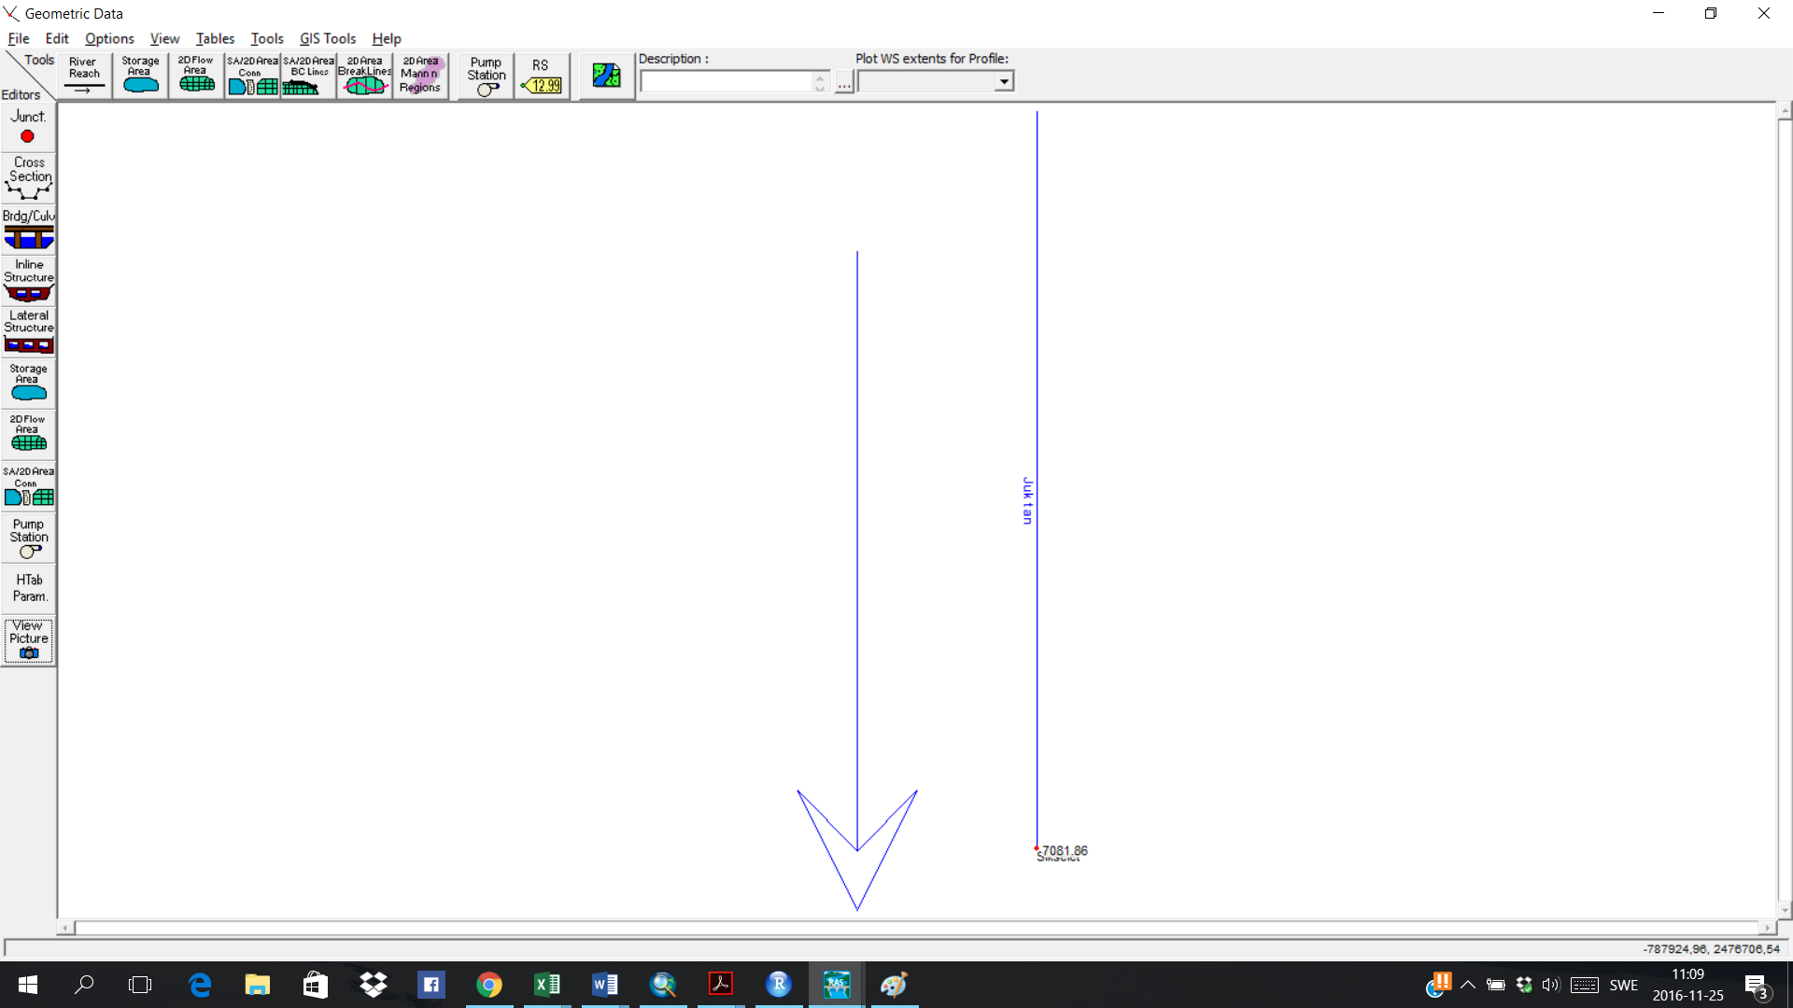Click Description field up spinner arrow
The width and height of the screenshot is (1793, 1008).
(820, 77)
